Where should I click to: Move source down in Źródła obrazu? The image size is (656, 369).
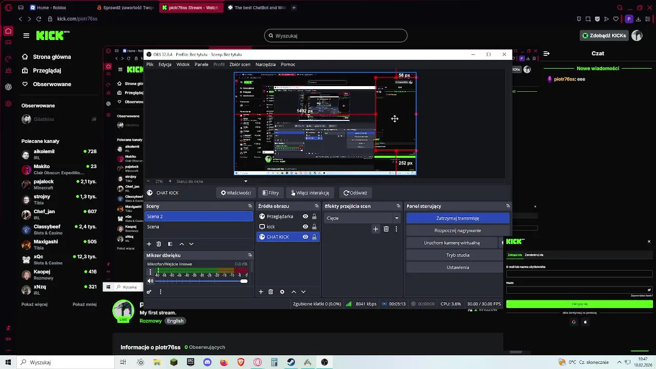[303, 292]
